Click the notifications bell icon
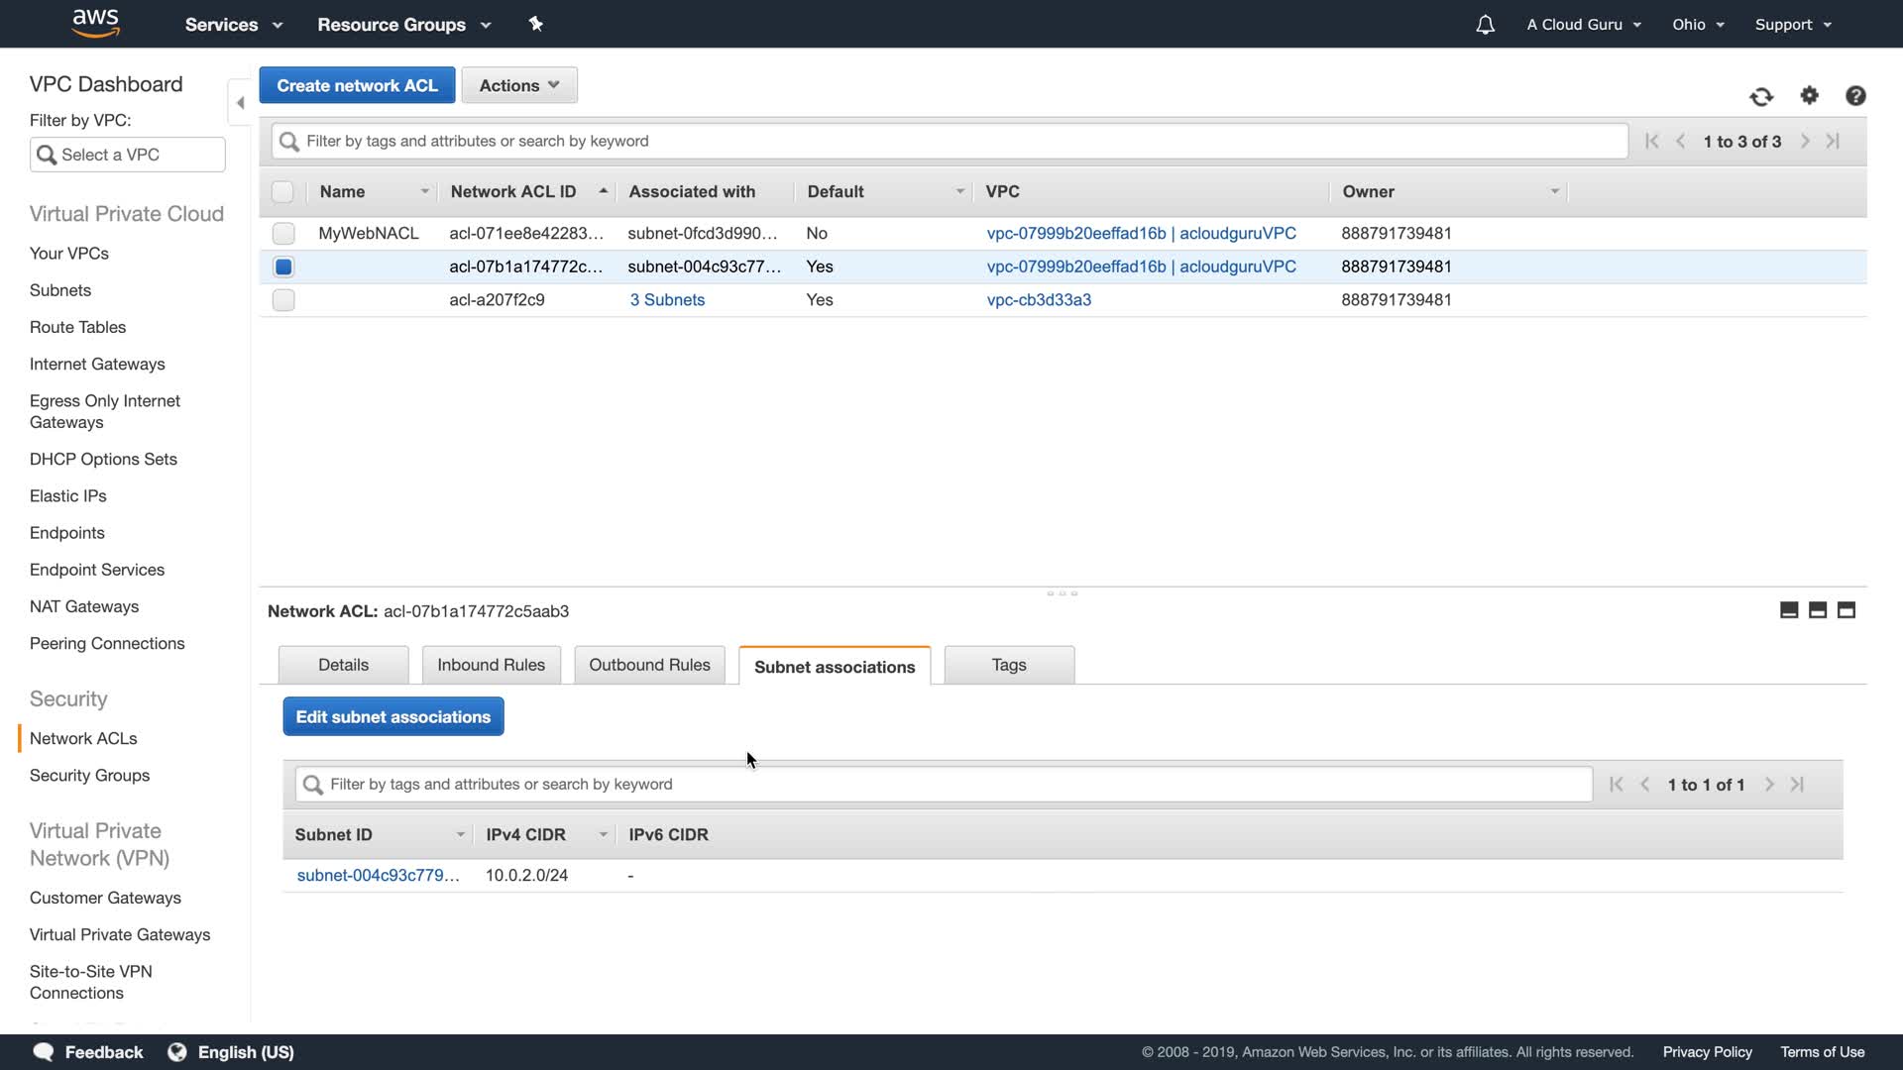The image size is (1903, 1070). tap(1485, 25)
